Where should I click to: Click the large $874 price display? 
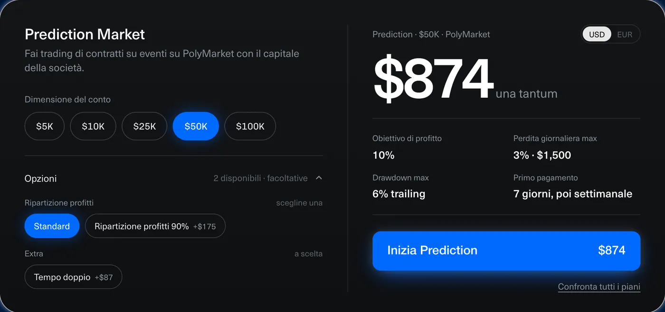pos(433,78)
